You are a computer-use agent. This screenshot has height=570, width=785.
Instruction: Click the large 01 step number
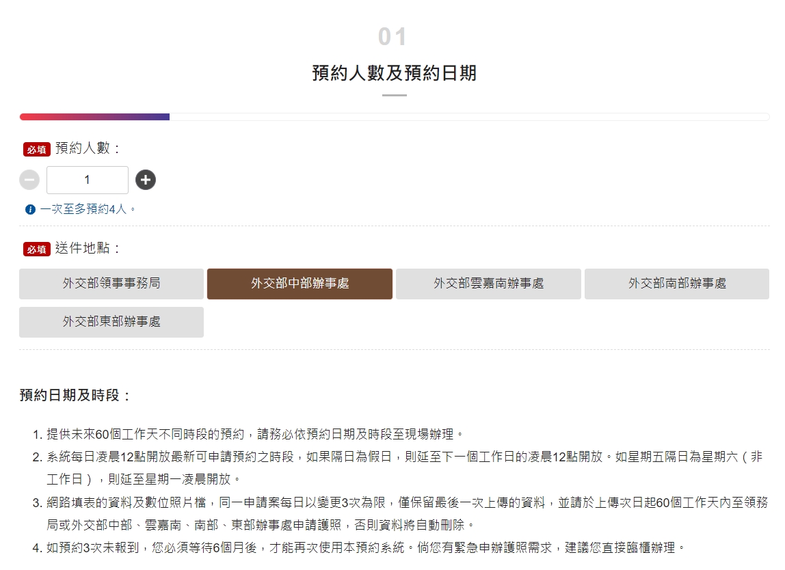click(392, 36)
